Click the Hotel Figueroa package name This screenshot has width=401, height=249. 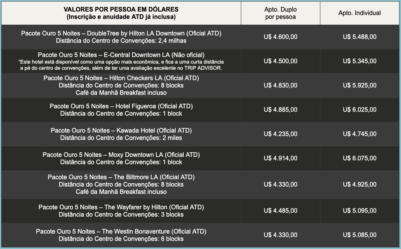[x=121, y=106]
